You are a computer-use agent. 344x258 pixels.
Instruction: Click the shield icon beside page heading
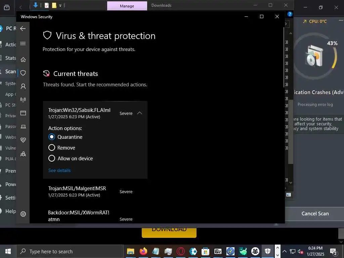tap(47, 35)
